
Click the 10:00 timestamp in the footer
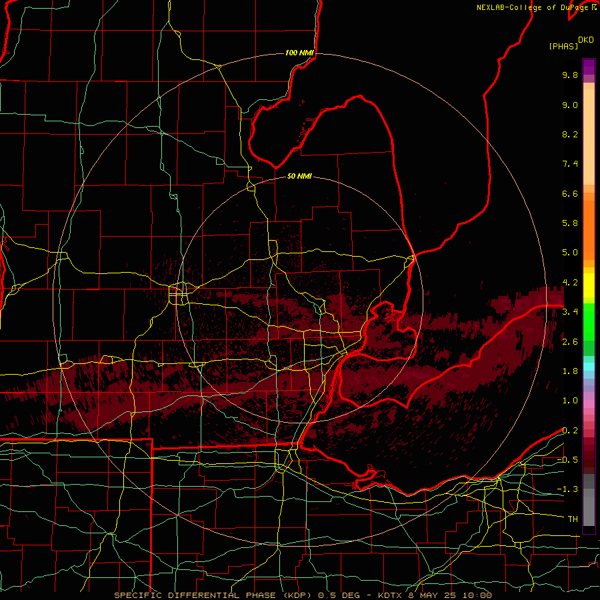(x=477, y=595)
